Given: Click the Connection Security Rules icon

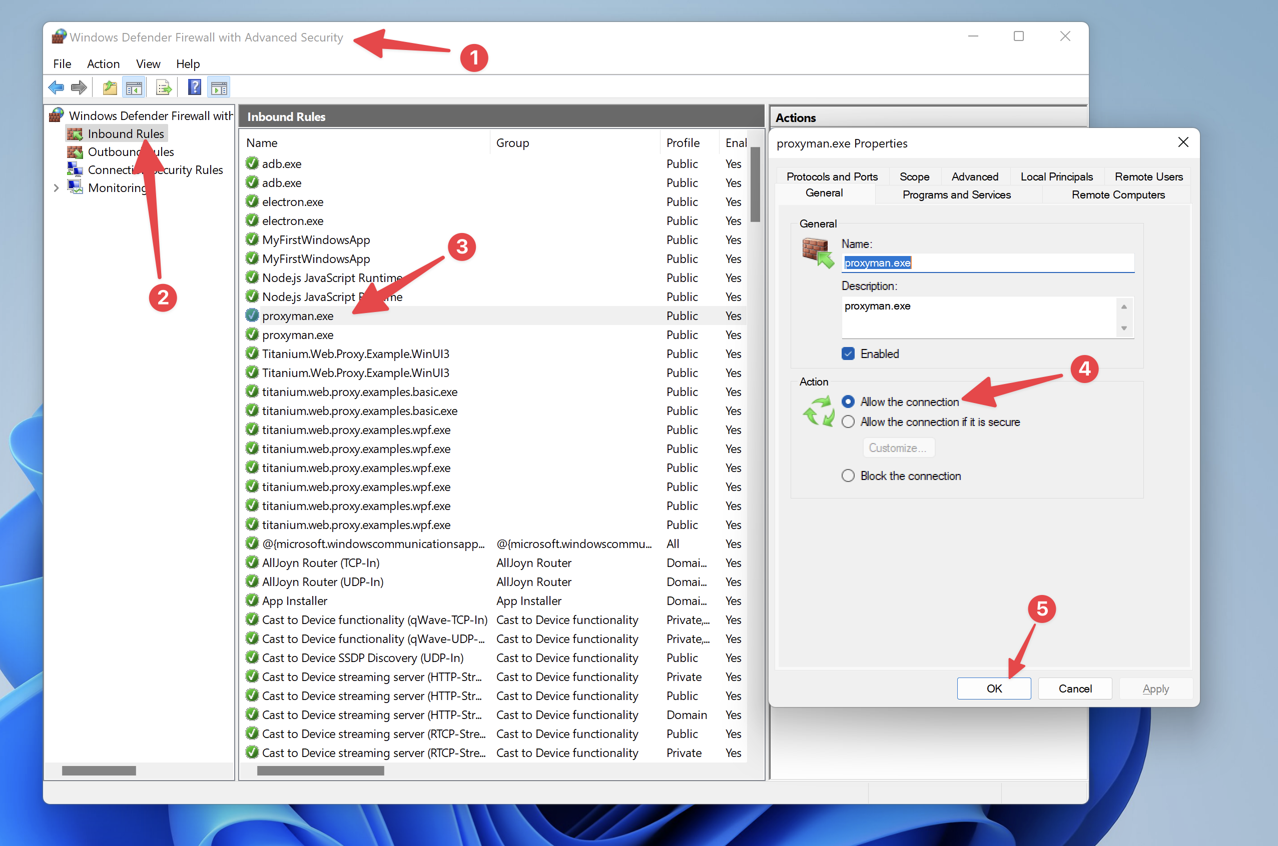Looking at the screenshot, I should coord(75,169).
